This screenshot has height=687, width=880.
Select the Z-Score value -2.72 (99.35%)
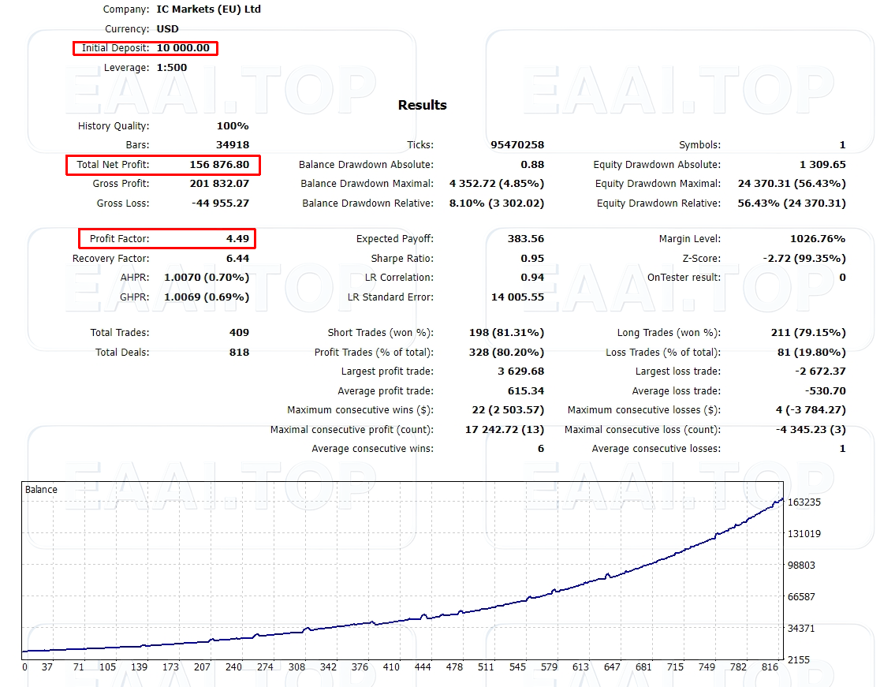point(804,259)
